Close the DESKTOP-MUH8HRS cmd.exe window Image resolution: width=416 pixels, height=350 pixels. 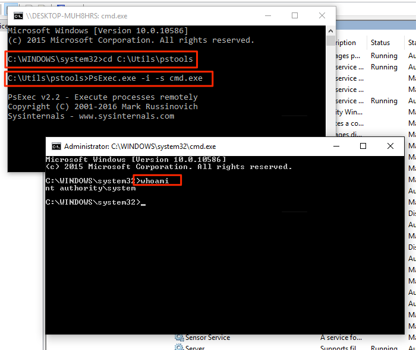click(x=322, y=16)
